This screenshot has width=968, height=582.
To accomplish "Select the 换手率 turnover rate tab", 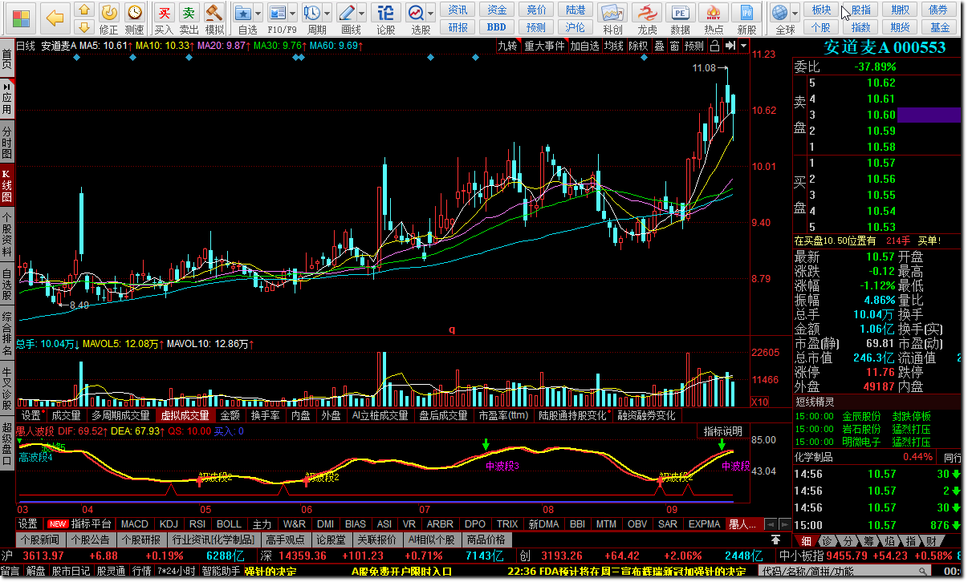I will 266,415.
